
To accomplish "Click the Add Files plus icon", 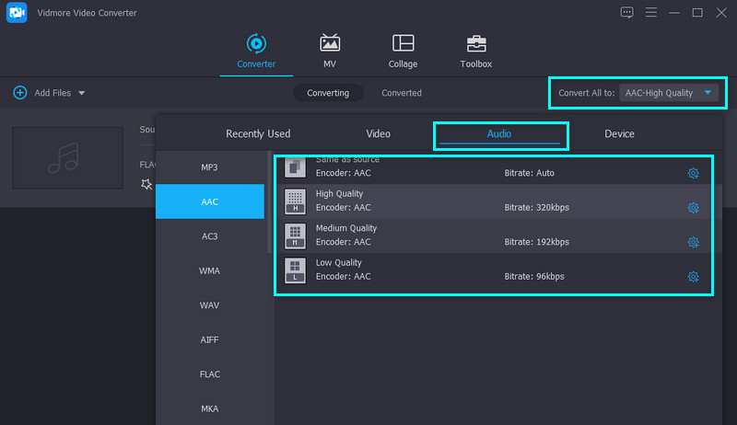I will coord(20,93).
